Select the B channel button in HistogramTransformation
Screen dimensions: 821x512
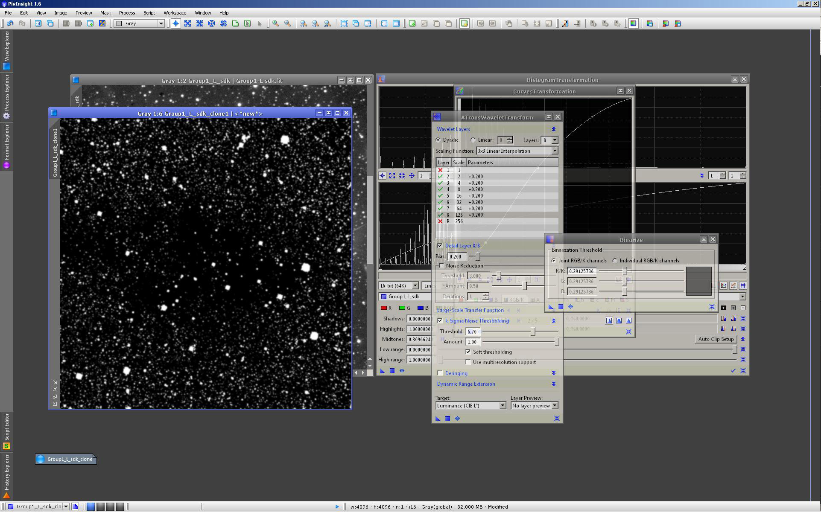(422, 308)
